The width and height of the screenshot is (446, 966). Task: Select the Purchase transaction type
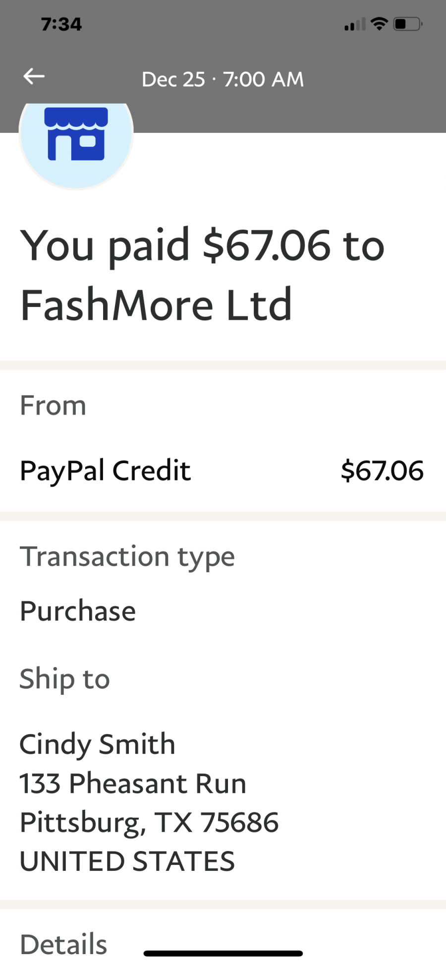tap(77, 610)
